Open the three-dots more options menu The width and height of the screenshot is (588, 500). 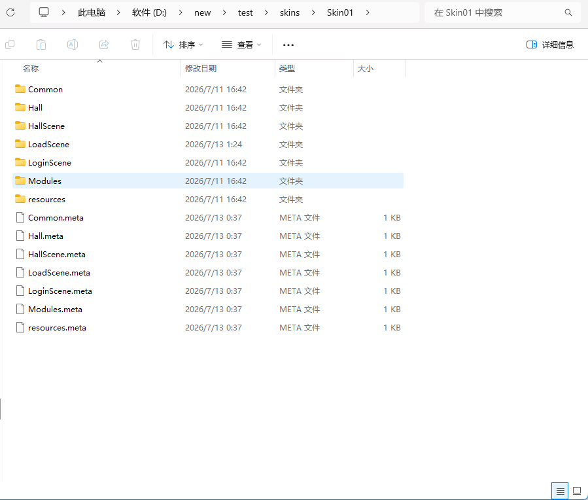(288, 45)
